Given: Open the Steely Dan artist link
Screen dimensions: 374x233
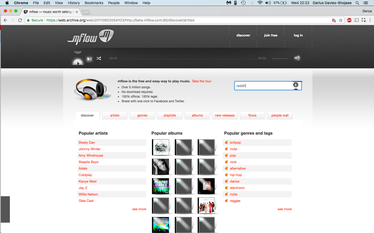Looking at the screenshot, I should tap(87, 143).
